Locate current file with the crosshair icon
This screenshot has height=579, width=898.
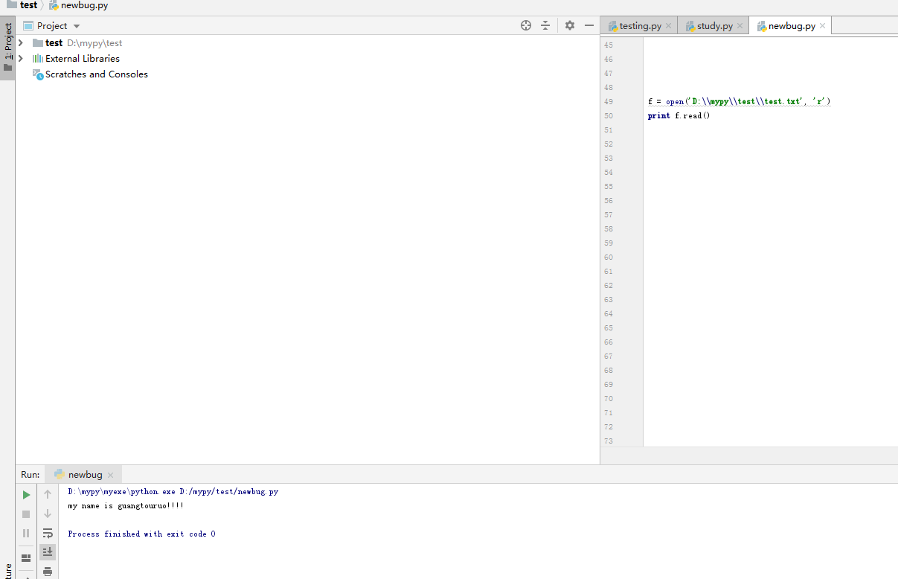coord(526,25)
